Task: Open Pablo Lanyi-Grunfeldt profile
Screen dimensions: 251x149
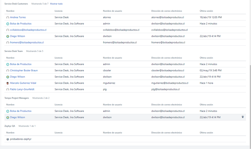Action: coord(22,89)
